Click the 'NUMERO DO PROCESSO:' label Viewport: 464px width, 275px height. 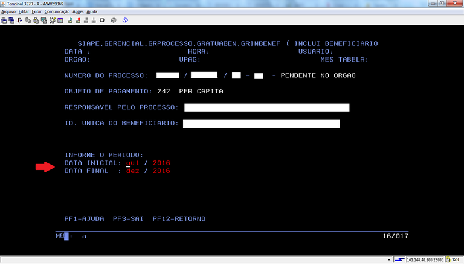pyautogui.click(x=106, y=75)
